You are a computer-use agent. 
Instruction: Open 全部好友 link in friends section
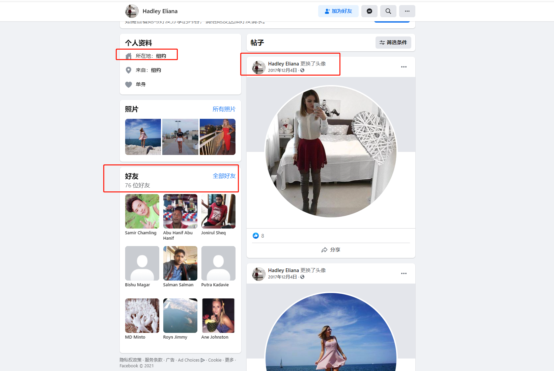tap(224, 176)
